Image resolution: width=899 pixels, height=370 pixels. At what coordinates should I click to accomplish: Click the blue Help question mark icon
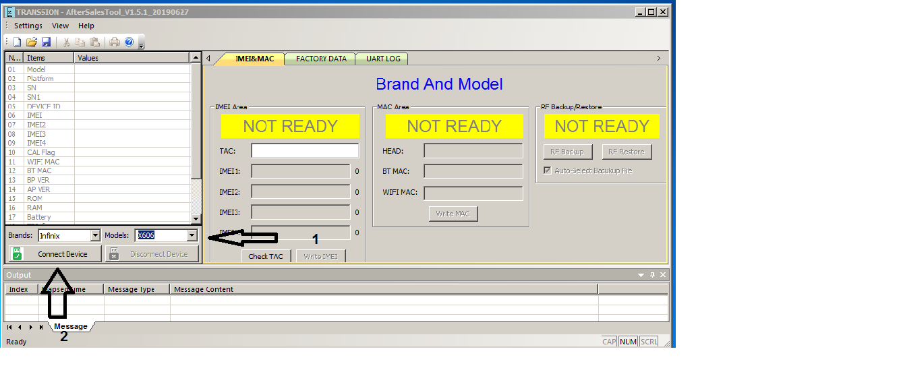click(x=129, y=42)
